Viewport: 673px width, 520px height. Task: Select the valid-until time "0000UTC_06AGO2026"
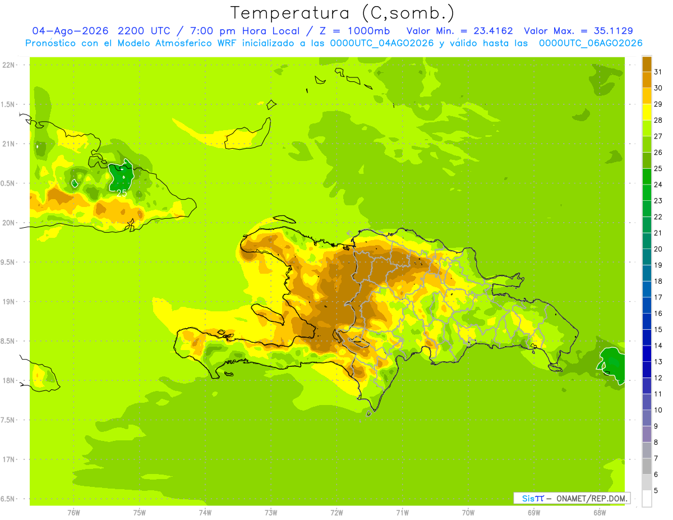point(591,43)
